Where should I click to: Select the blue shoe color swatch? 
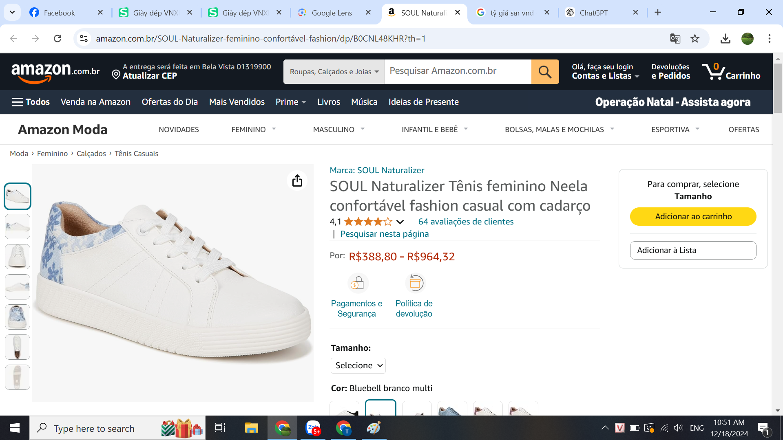[452, 409]
